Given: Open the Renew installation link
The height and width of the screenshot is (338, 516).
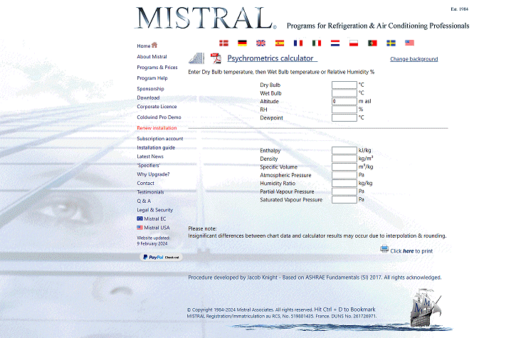Looking at the screenshot, I should 157,128.
